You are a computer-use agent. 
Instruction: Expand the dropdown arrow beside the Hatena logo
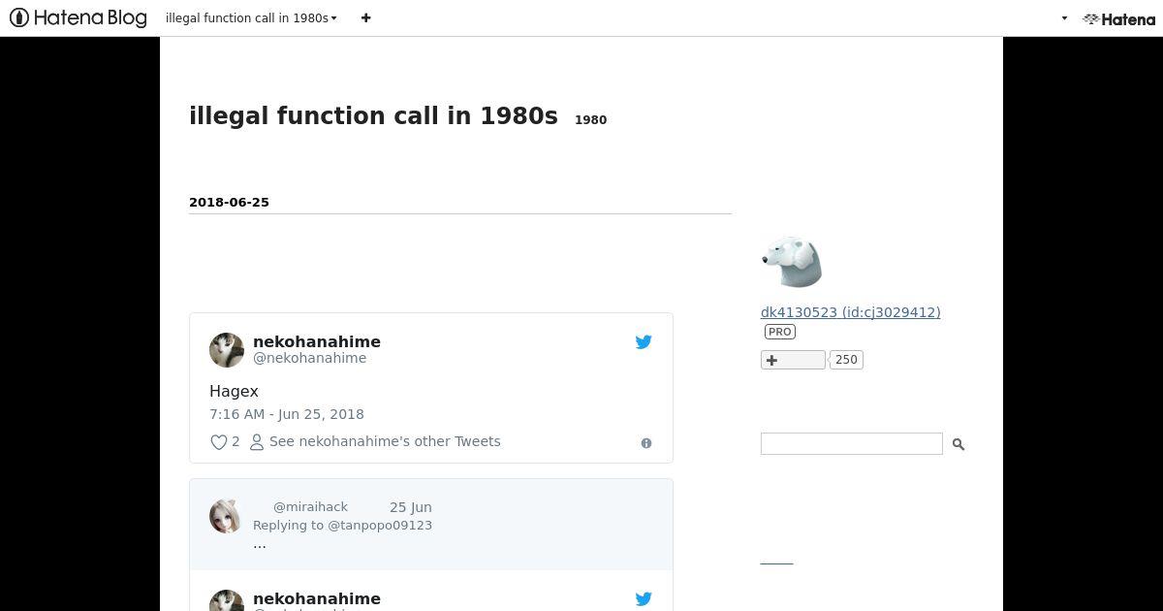(x=1064, y=17)
